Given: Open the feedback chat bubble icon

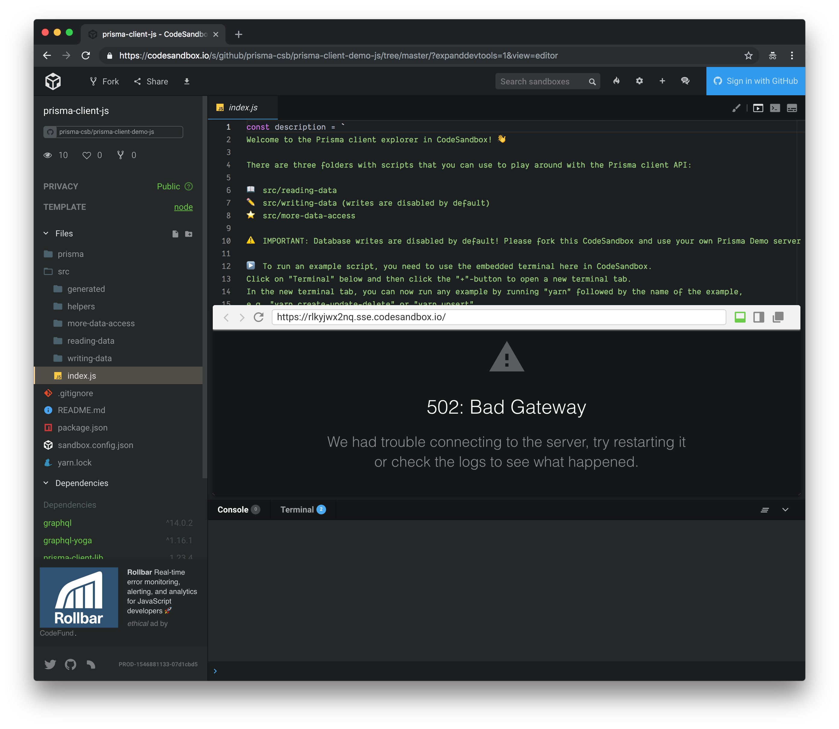Looking at the screenshot, I should [x=685, y=81].
